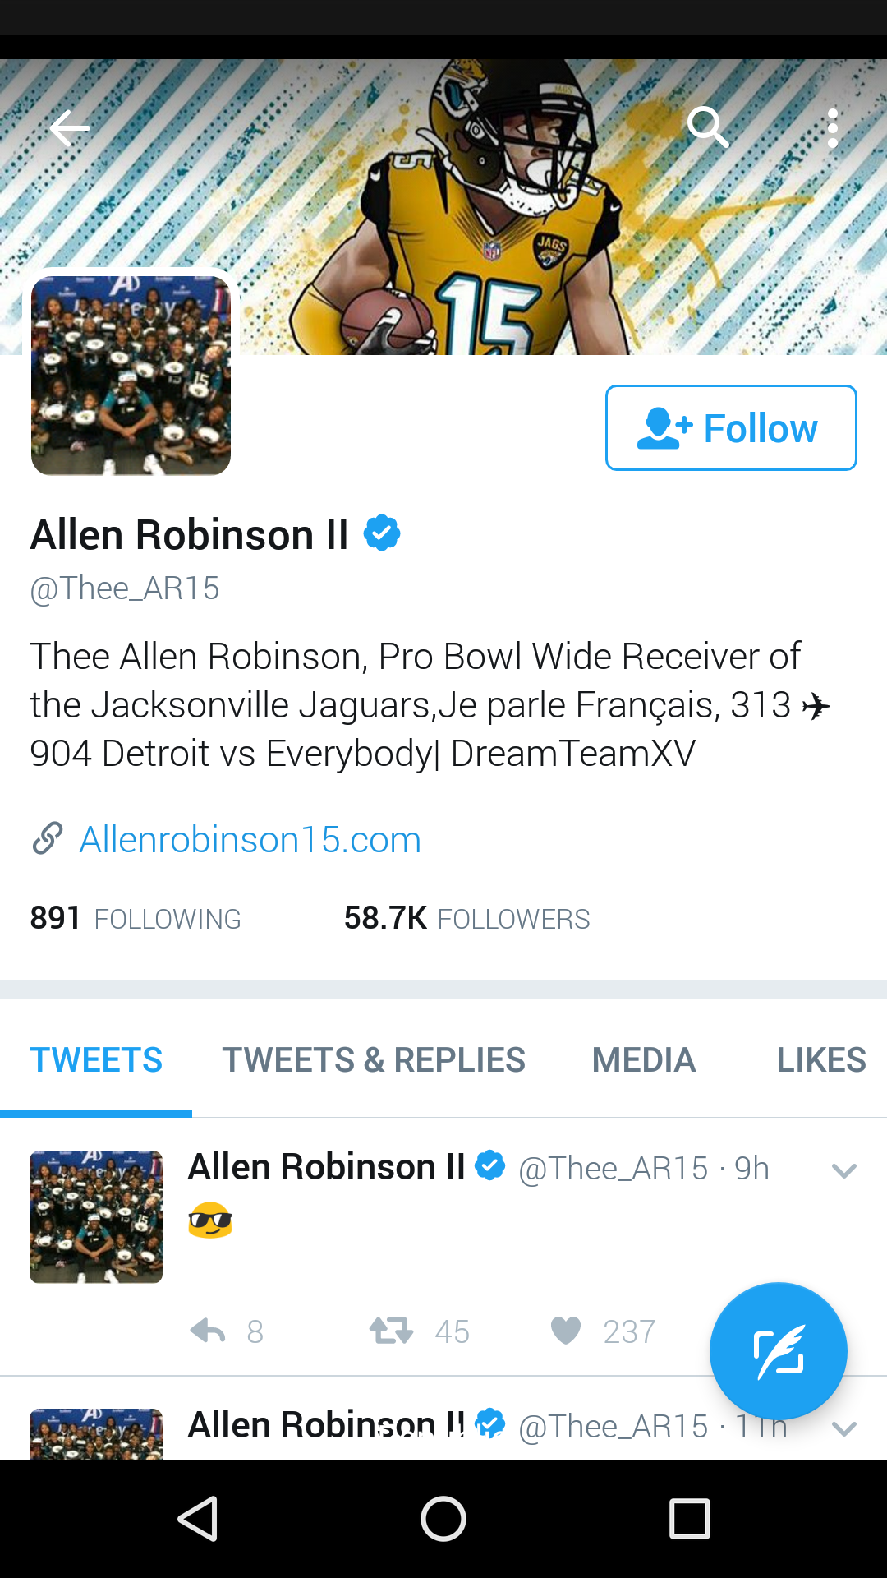Open the search magnifier icon

click(x=708, y=127)
